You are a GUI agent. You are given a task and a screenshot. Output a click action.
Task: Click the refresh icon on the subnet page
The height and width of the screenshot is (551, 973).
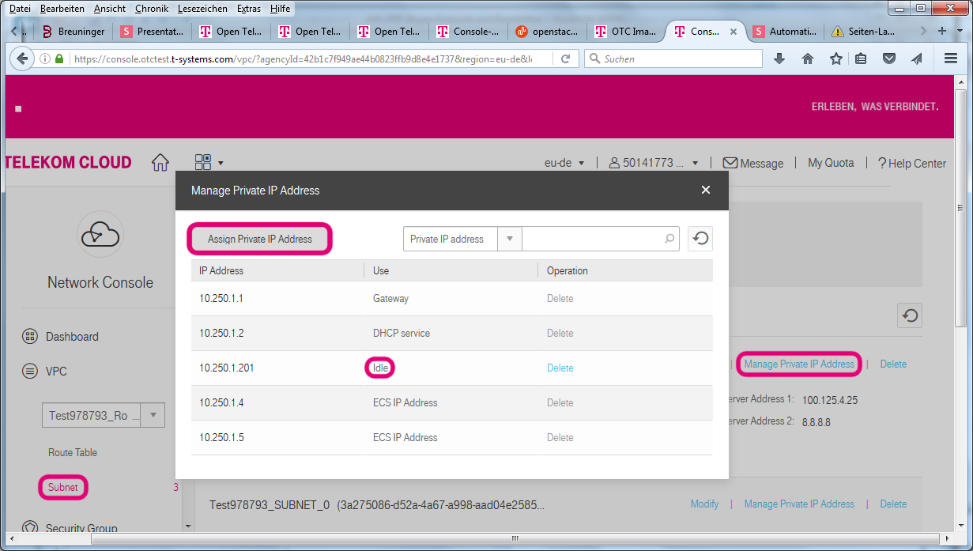pos(910,315)
